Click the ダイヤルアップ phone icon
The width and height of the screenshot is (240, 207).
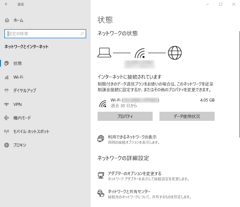(6, 91)
